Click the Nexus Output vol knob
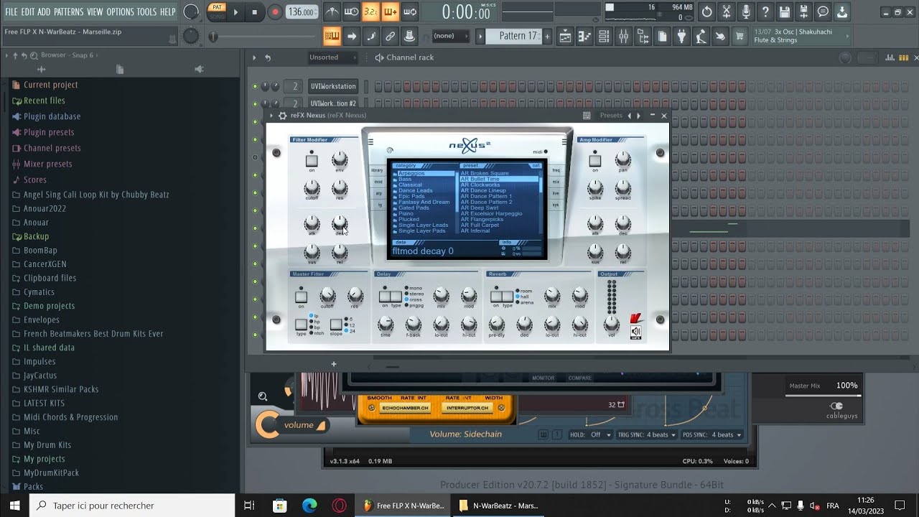 pos(612,324)
